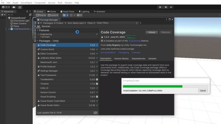Switch to the Version History tab
Viewport: 221px width, 124px height.
tap(121, 59)
